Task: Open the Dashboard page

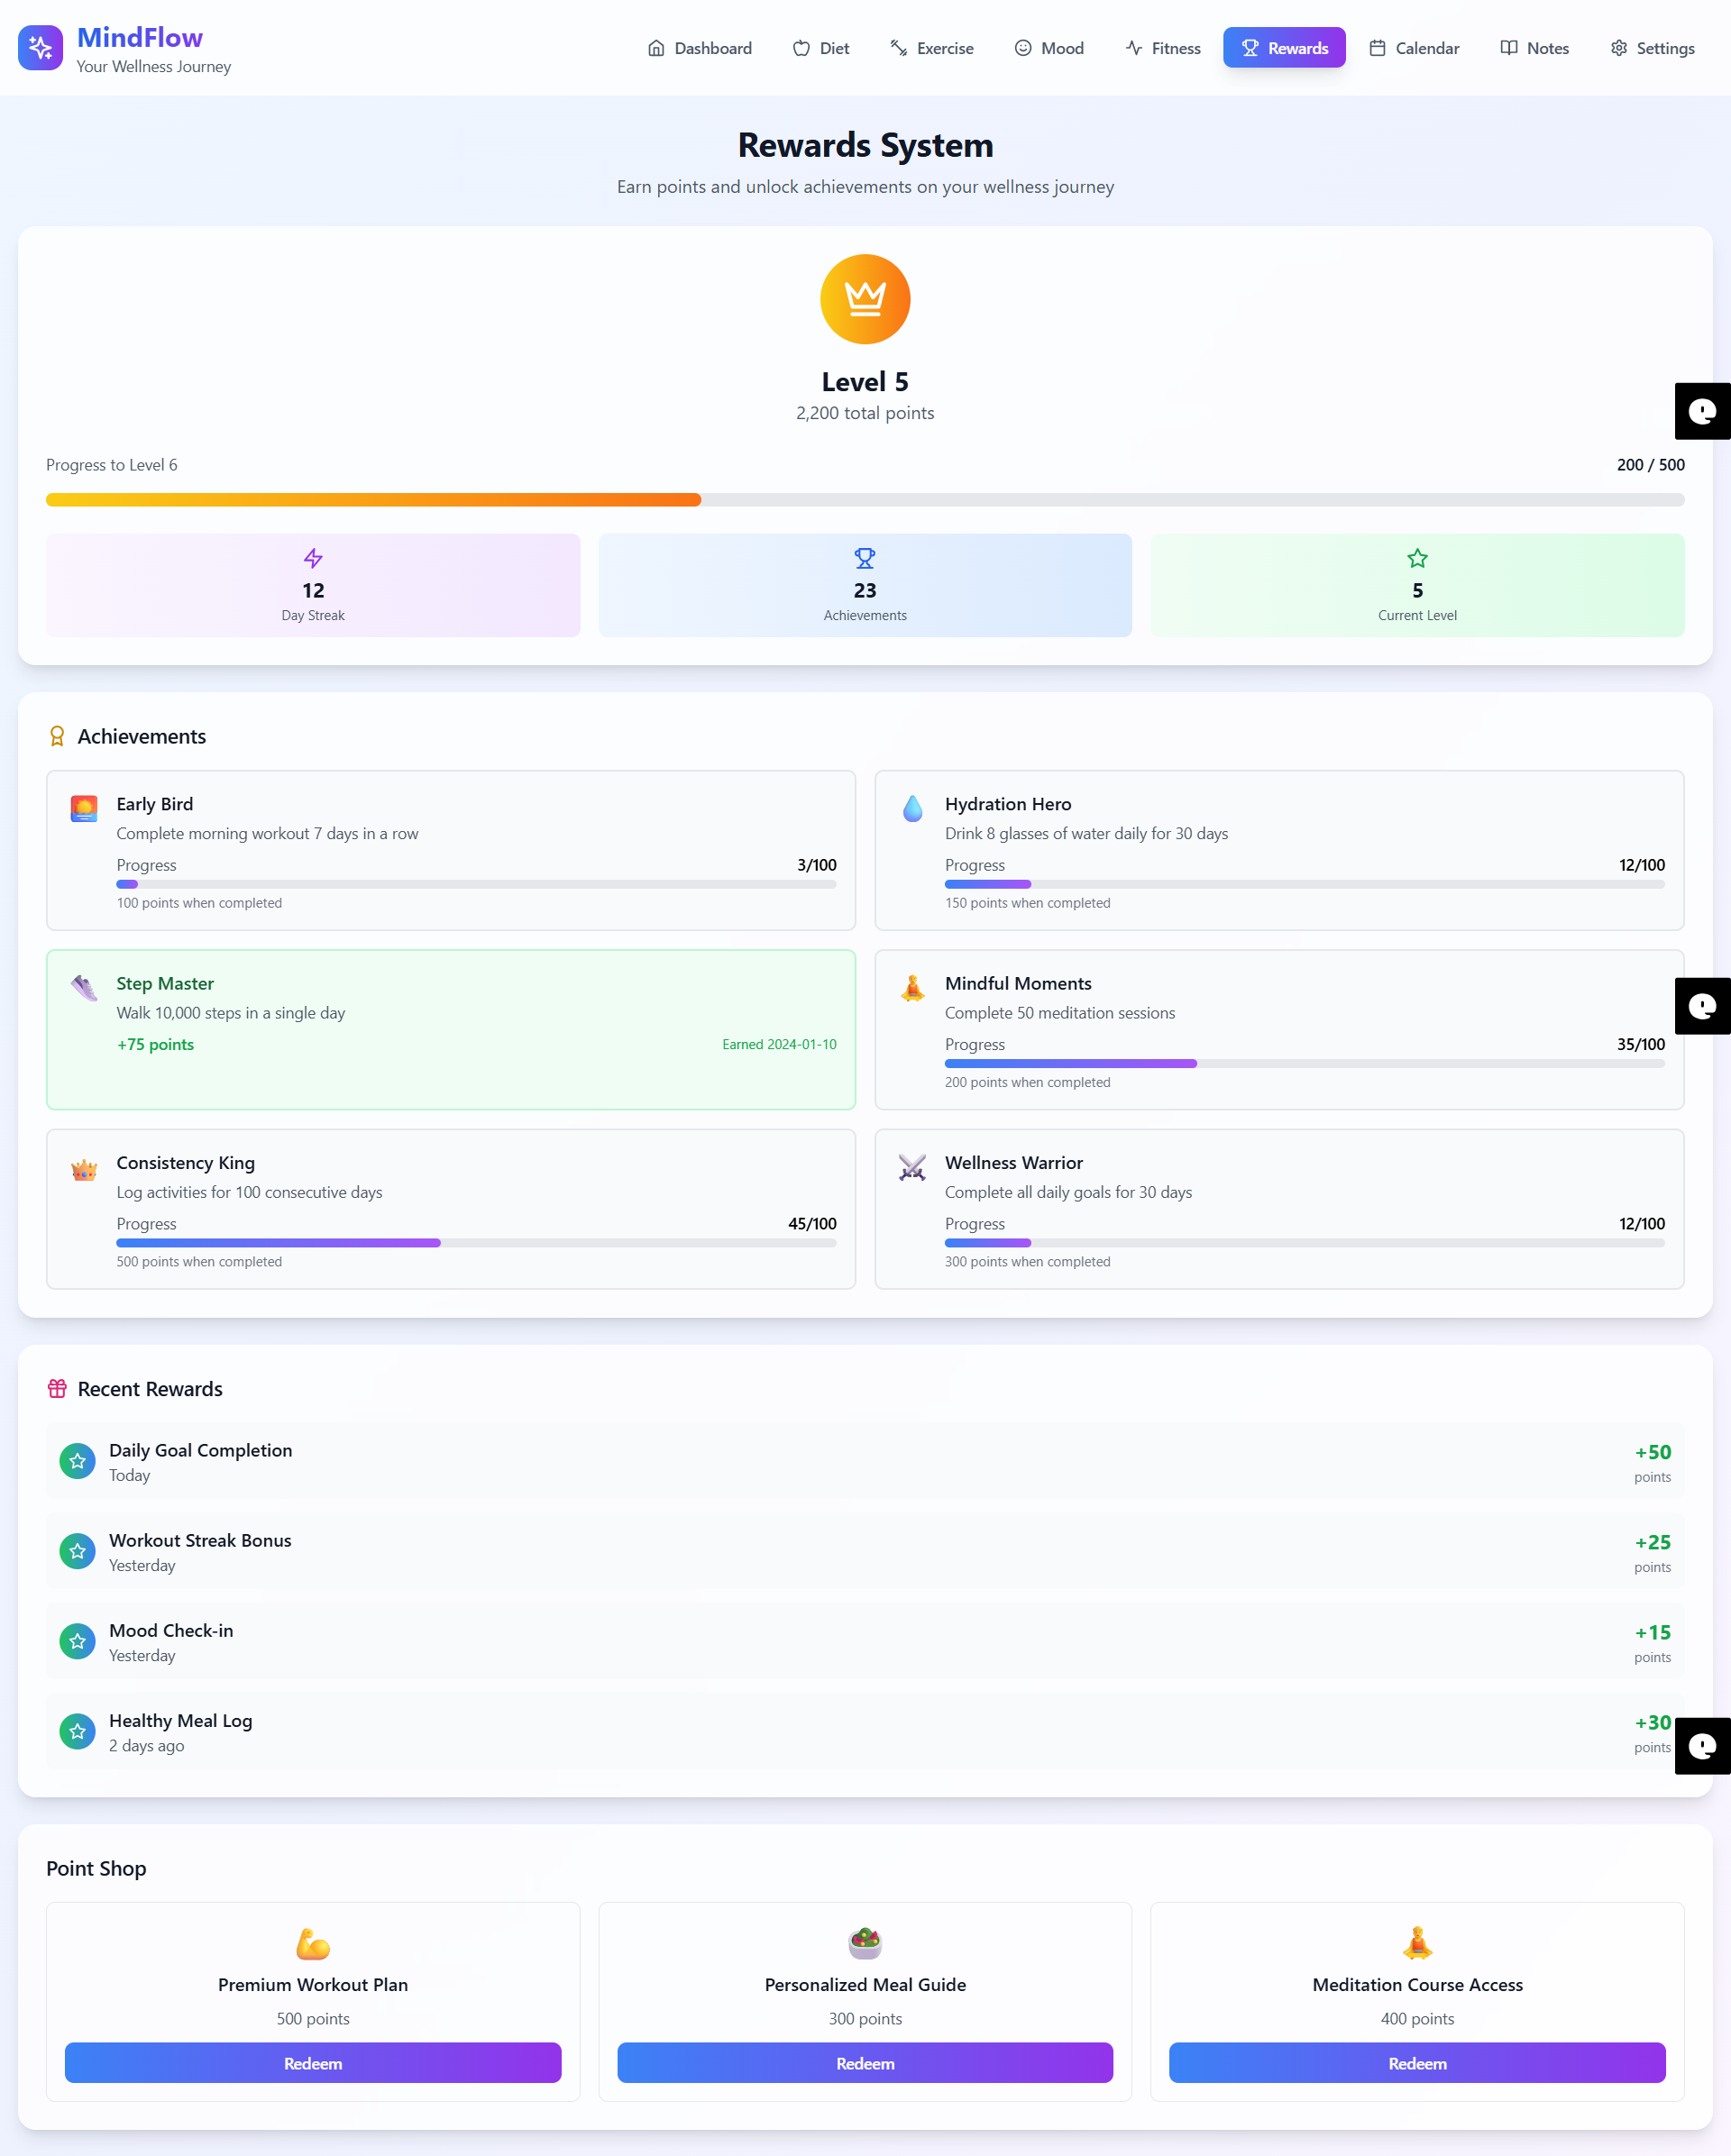Action: coord(700,48)
